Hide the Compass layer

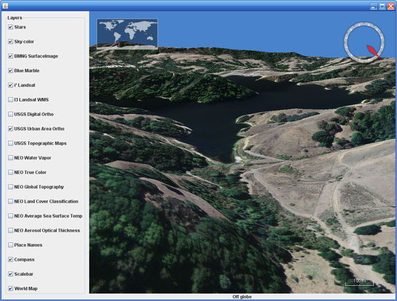[x=11, y=259]
